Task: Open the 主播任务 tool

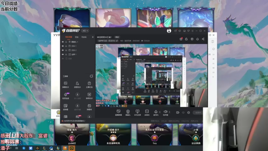Action: 89,85
